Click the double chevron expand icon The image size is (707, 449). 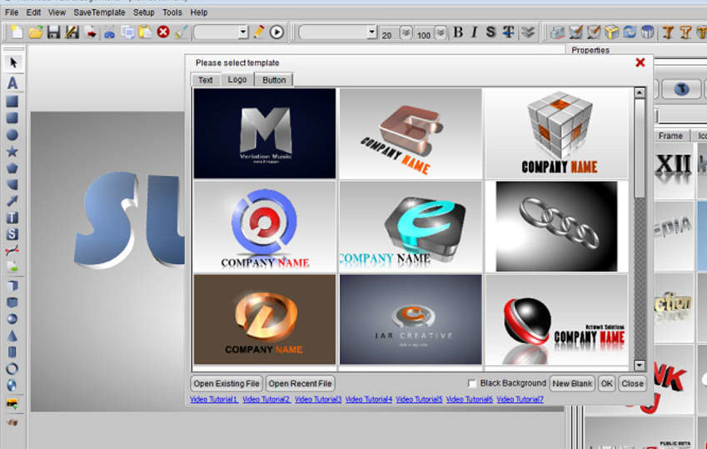(529, 32)
